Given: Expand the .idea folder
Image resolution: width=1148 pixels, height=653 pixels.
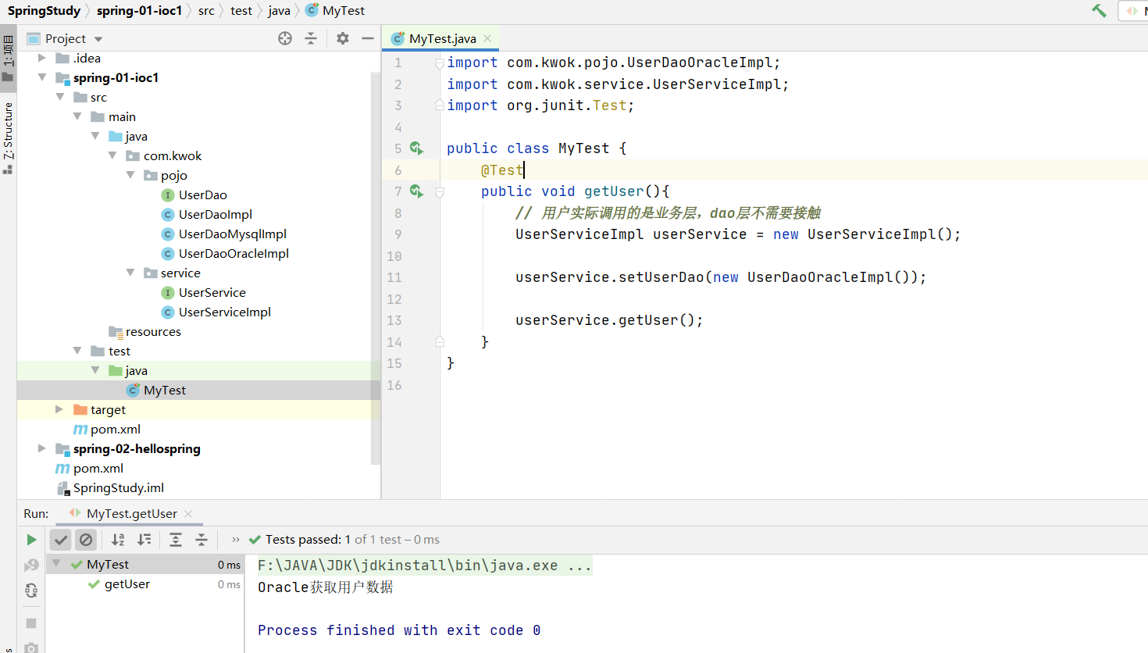Looking at the screenshot, I should pos(42,58).
